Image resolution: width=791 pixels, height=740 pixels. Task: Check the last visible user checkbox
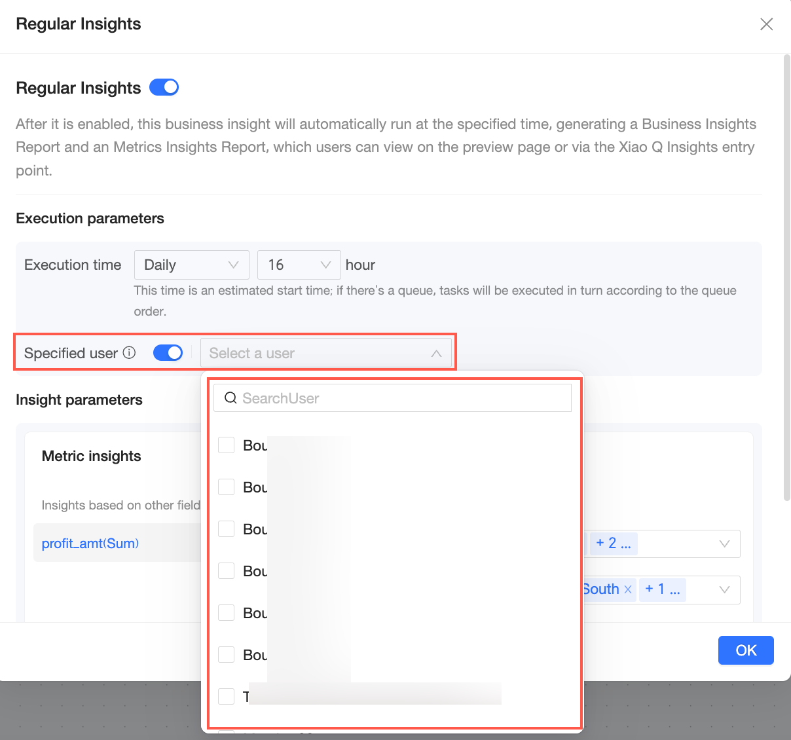tap(227, 697)
